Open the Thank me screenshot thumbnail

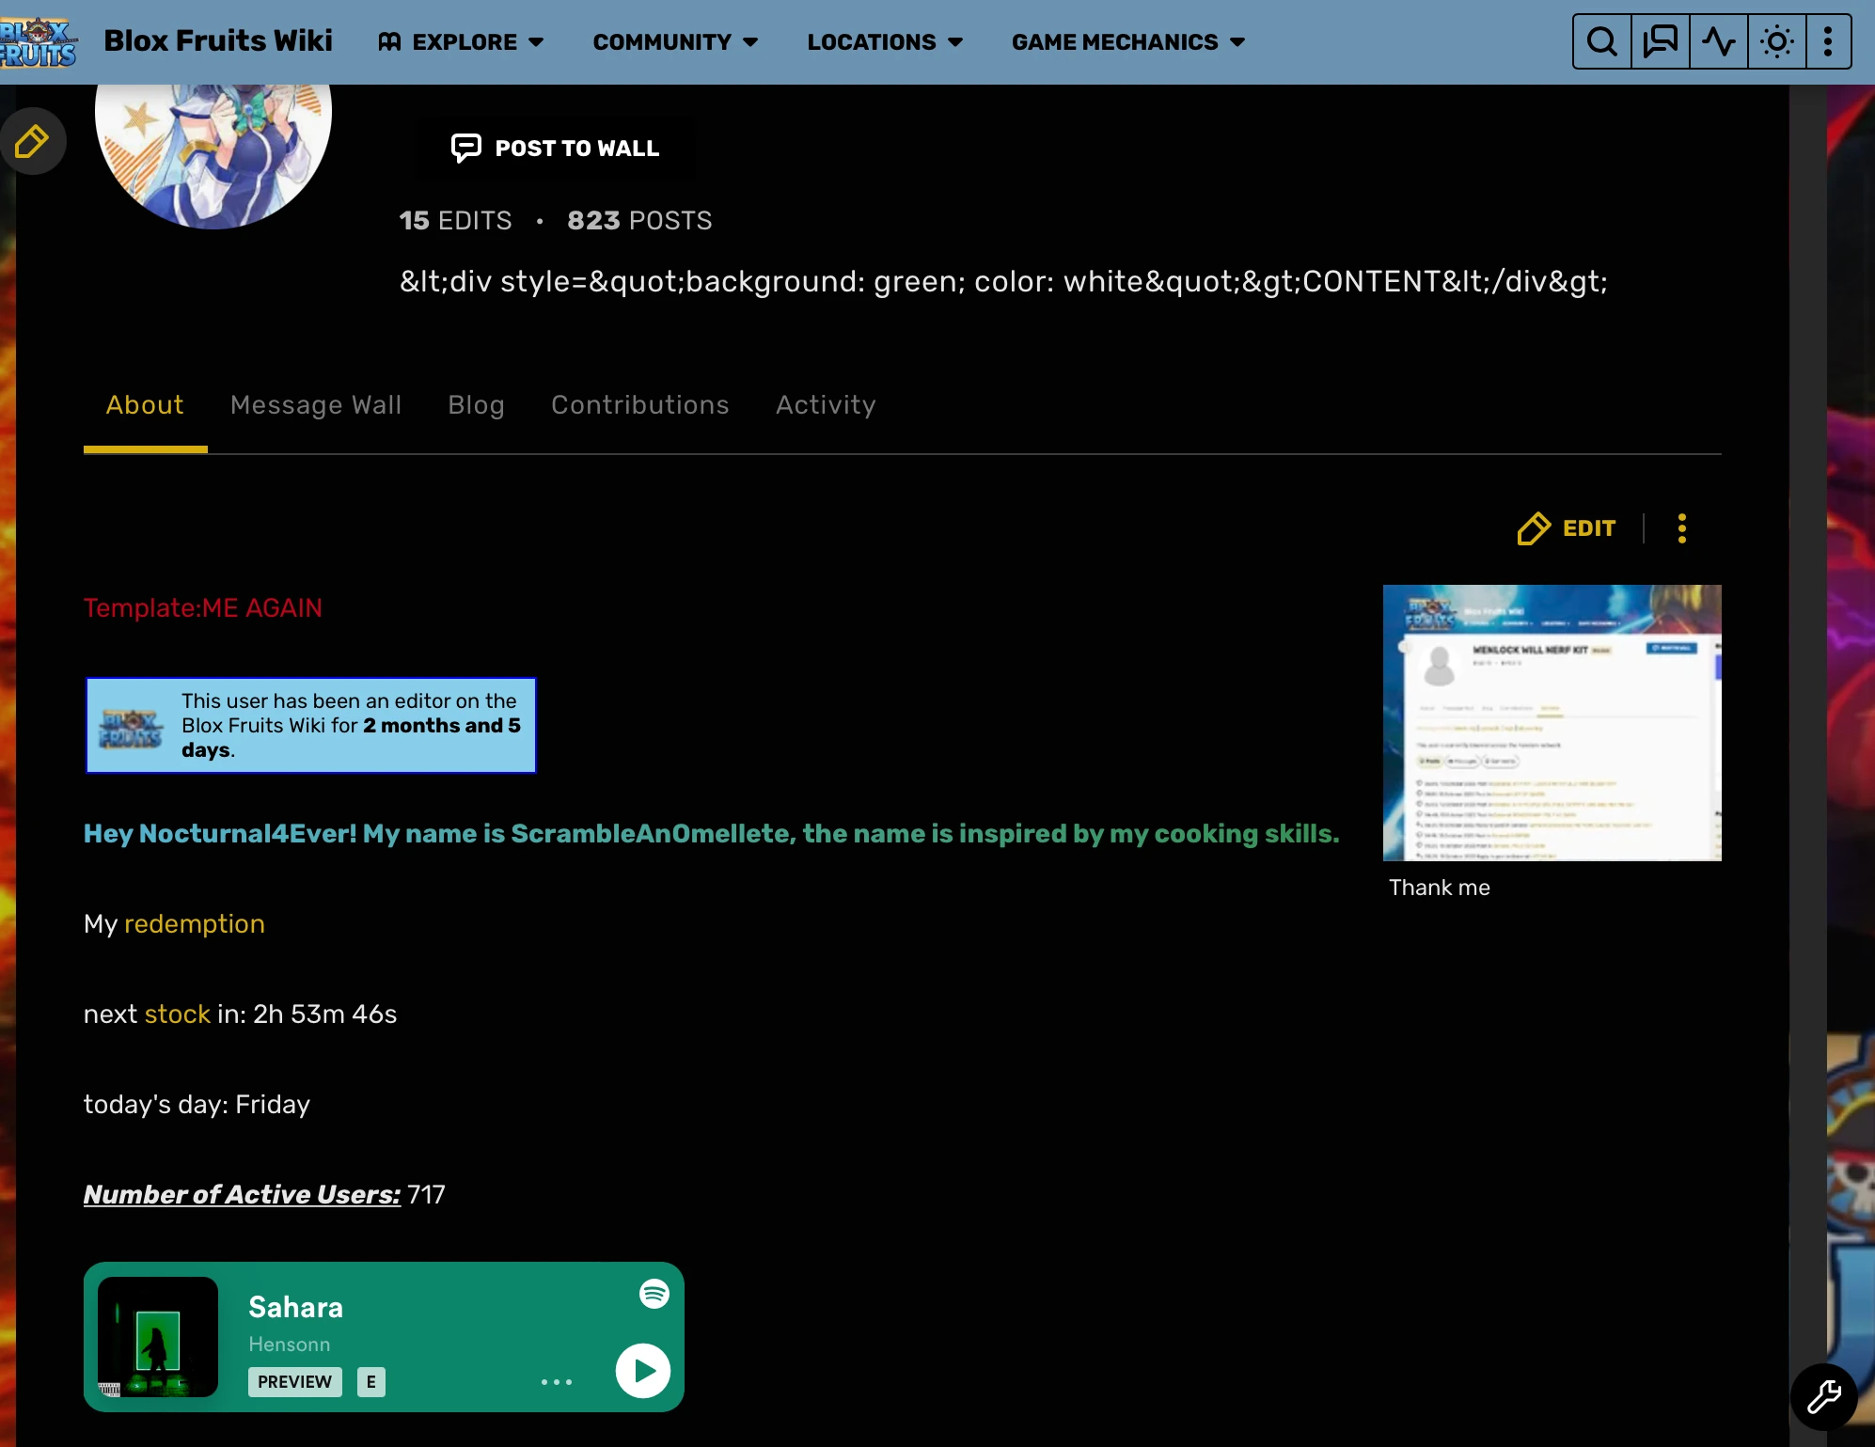(1552, 722)
